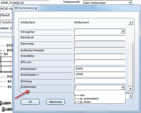Image resolution: width=141 pixels, height=113 pixels.
Task: Open the Zubehörsatz dropdown arrow
Action: coord(123,87)
